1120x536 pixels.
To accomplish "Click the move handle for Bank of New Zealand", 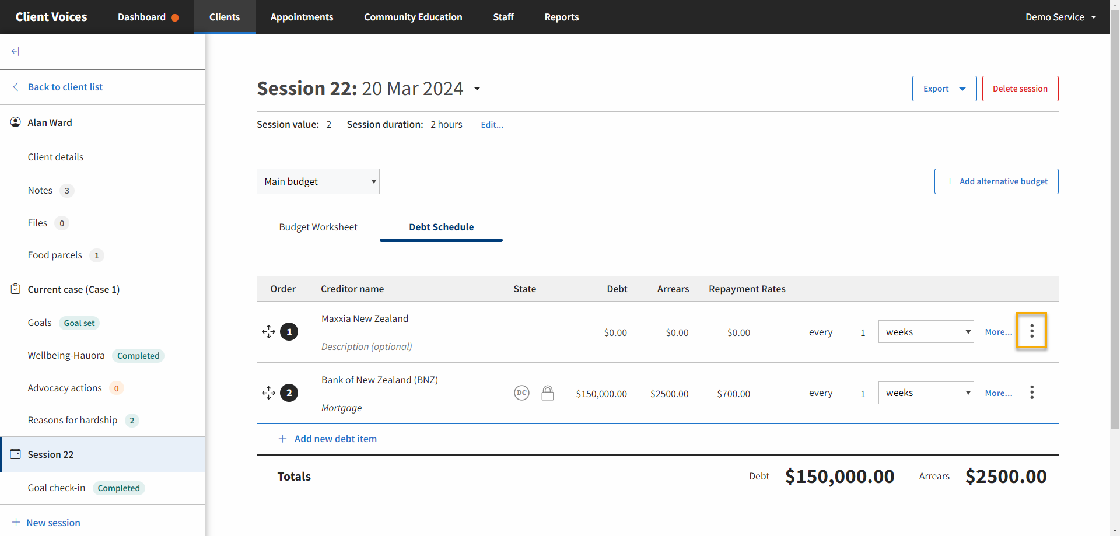I will [268, 393].
